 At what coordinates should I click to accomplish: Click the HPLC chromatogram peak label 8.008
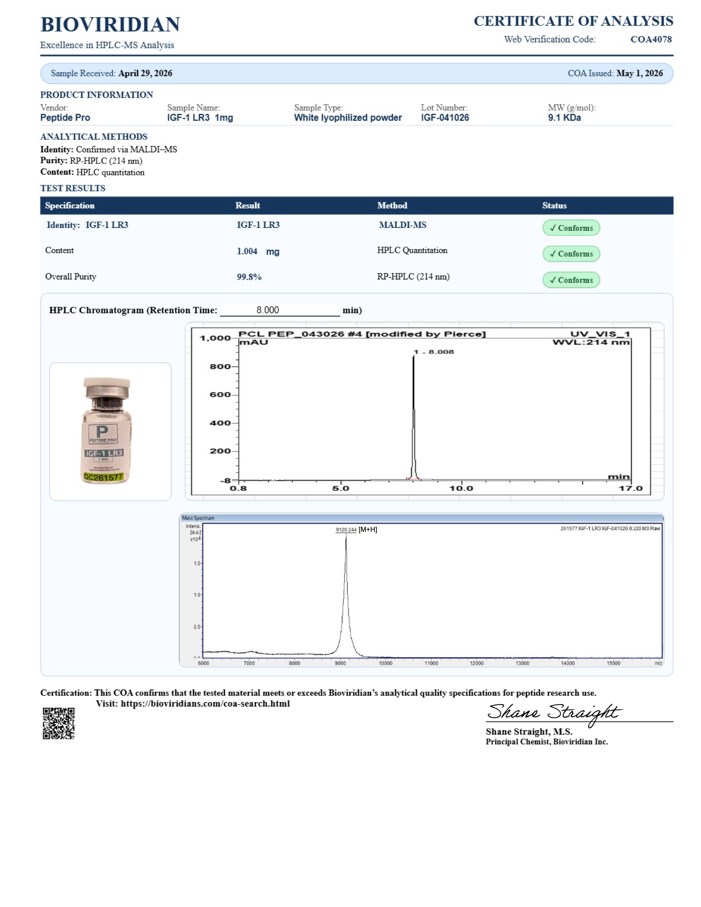click(x=434, y=352)
